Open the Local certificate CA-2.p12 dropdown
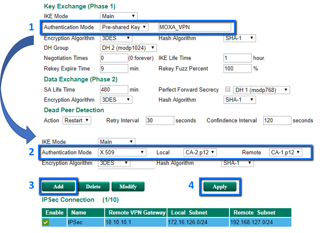This screenshot has height=233, width=323. pos(200,152)
